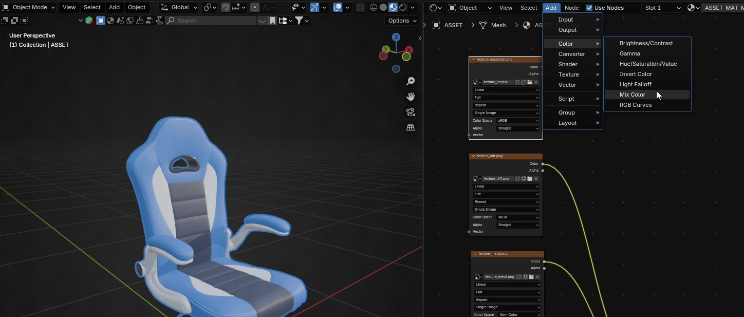The image size is (744, 317).
Task: Uncheck the Use Nodes checkbox
Action: [589, 8]
